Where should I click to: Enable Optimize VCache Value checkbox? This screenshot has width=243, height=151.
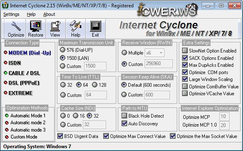click(x=185, y=94)
